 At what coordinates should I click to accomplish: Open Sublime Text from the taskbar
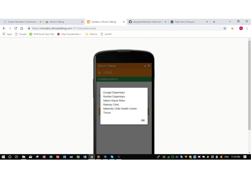(x=99, y=157)
